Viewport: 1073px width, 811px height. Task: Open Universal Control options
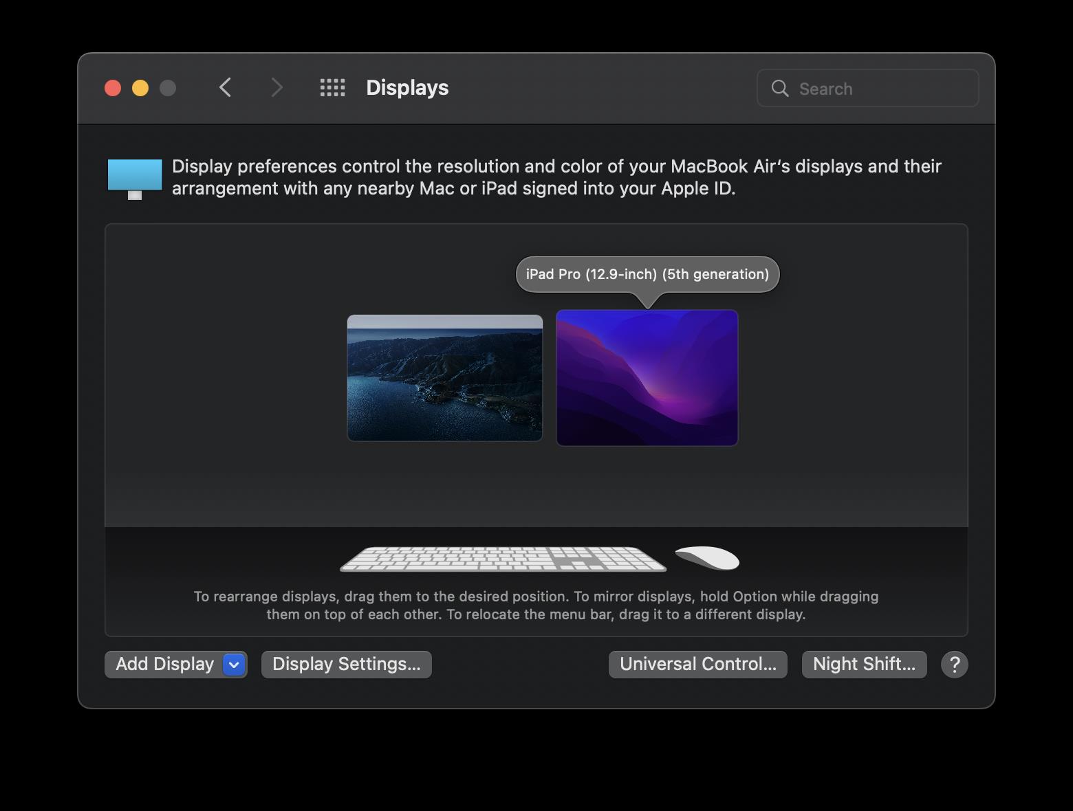697,665
